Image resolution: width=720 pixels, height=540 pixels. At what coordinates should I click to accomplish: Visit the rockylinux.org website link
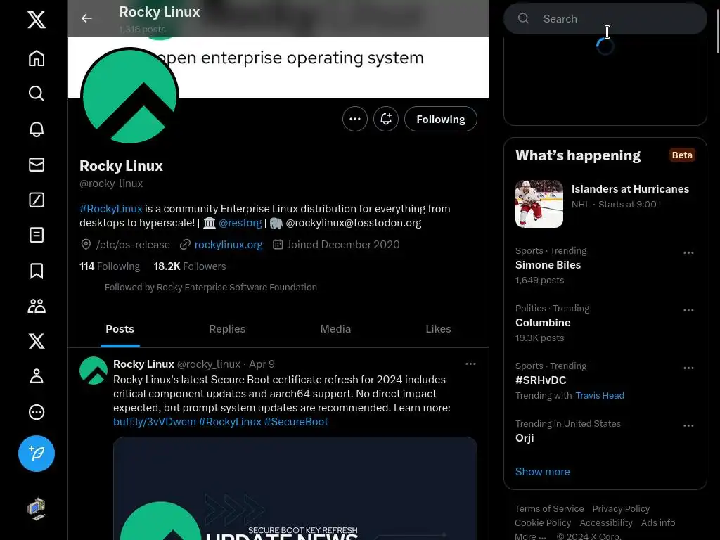click(x=229, y=244)
